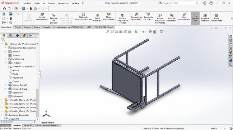Expand Sólidos(1) tree node
Viewport: 233px width, 130px height.
tap(6, 63)
